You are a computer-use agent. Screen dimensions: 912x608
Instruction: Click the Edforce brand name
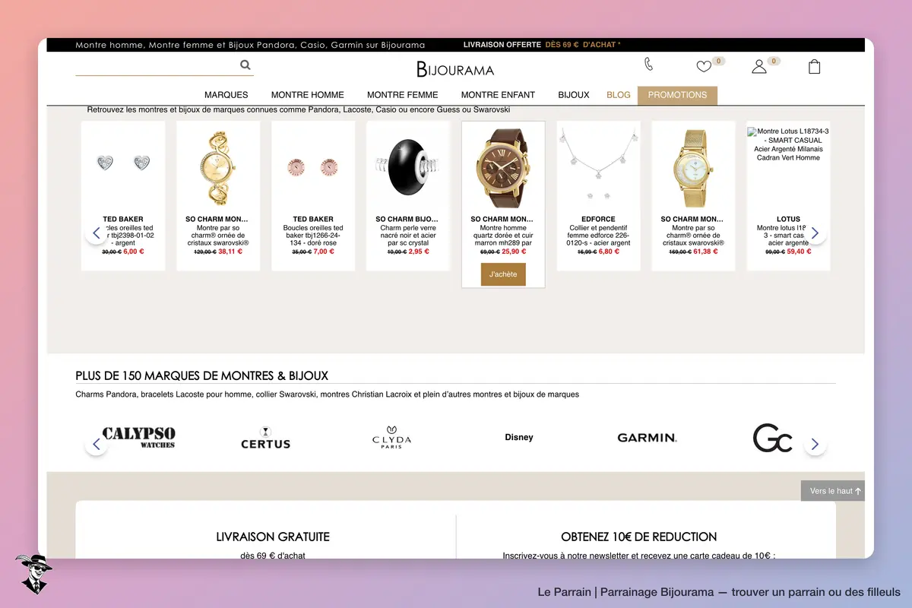[x=598, y=219]
